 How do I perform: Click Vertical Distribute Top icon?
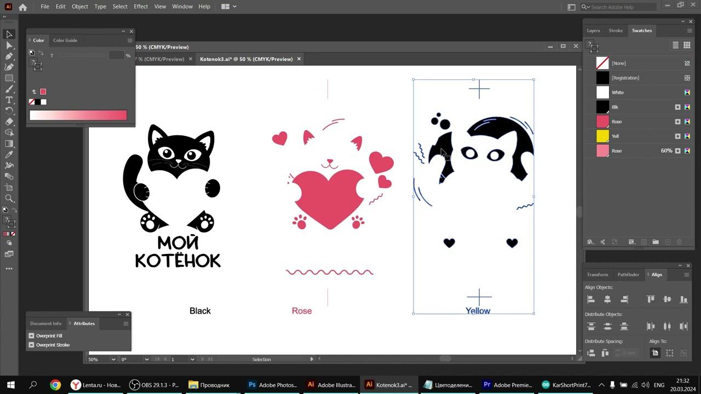[591, 326]
